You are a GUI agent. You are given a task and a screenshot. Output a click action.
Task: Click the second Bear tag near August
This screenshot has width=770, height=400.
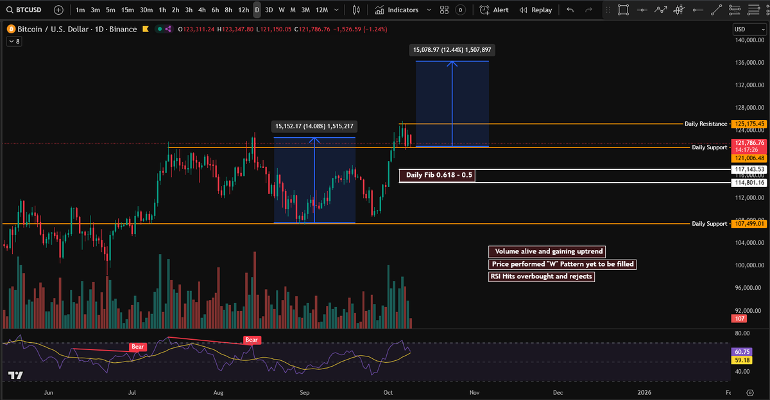click(x=252, y=340)
